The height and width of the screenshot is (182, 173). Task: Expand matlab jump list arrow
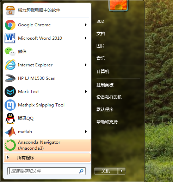coord(86,132)
